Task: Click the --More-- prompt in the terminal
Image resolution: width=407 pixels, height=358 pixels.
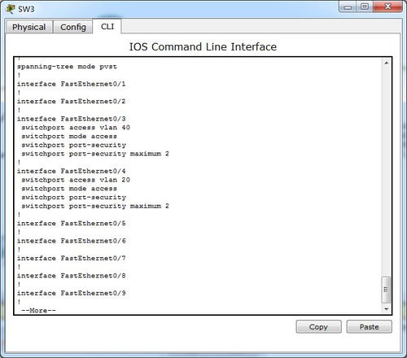Action: (x=38, y=310)
